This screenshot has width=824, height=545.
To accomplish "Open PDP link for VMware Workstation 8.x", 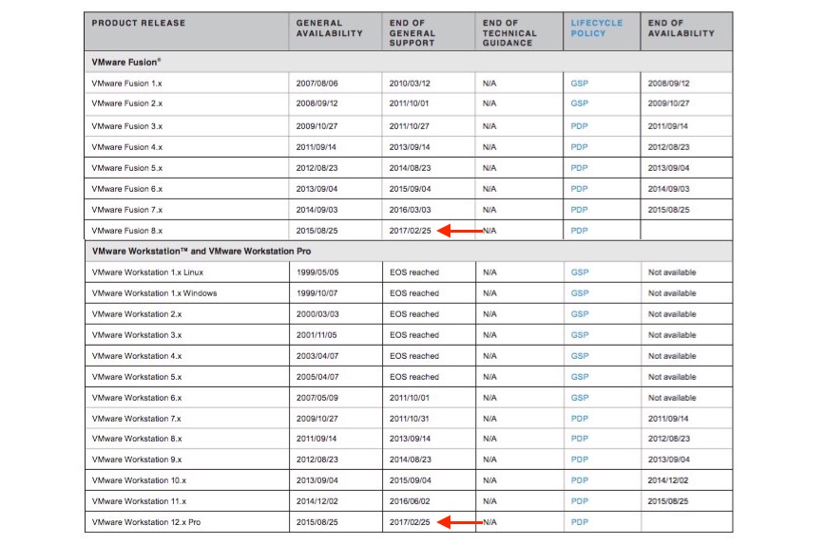I will 580,439.
